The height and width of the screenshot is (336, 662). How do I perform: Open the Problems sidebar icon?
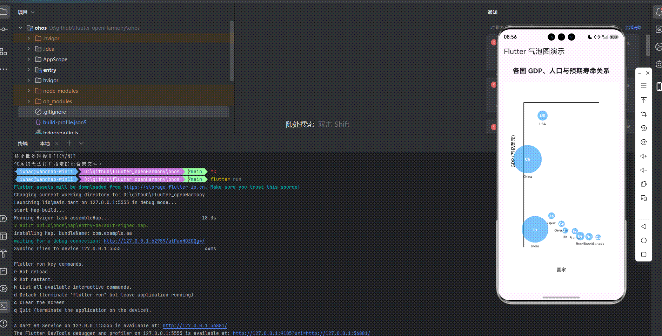[x=4, y=323]
